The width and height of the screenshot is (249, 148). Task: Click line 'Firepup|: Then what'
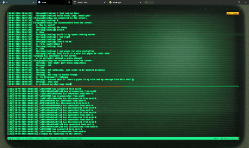coord(47,82)
